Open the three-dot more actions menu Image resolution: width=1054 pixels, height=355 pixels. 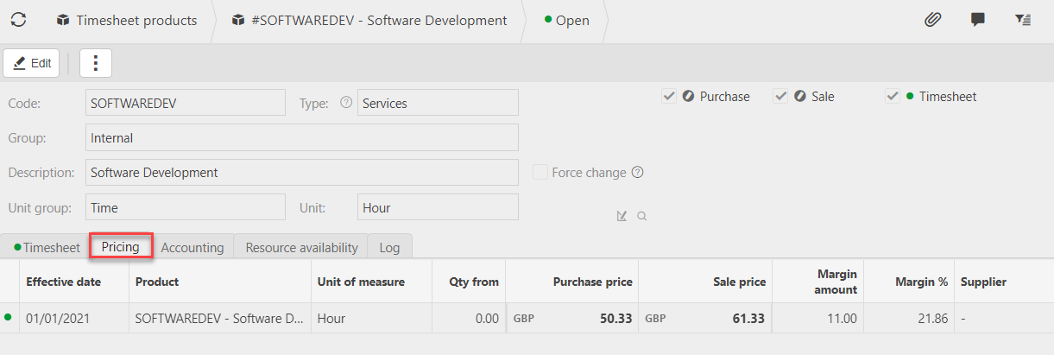[96, 63]
